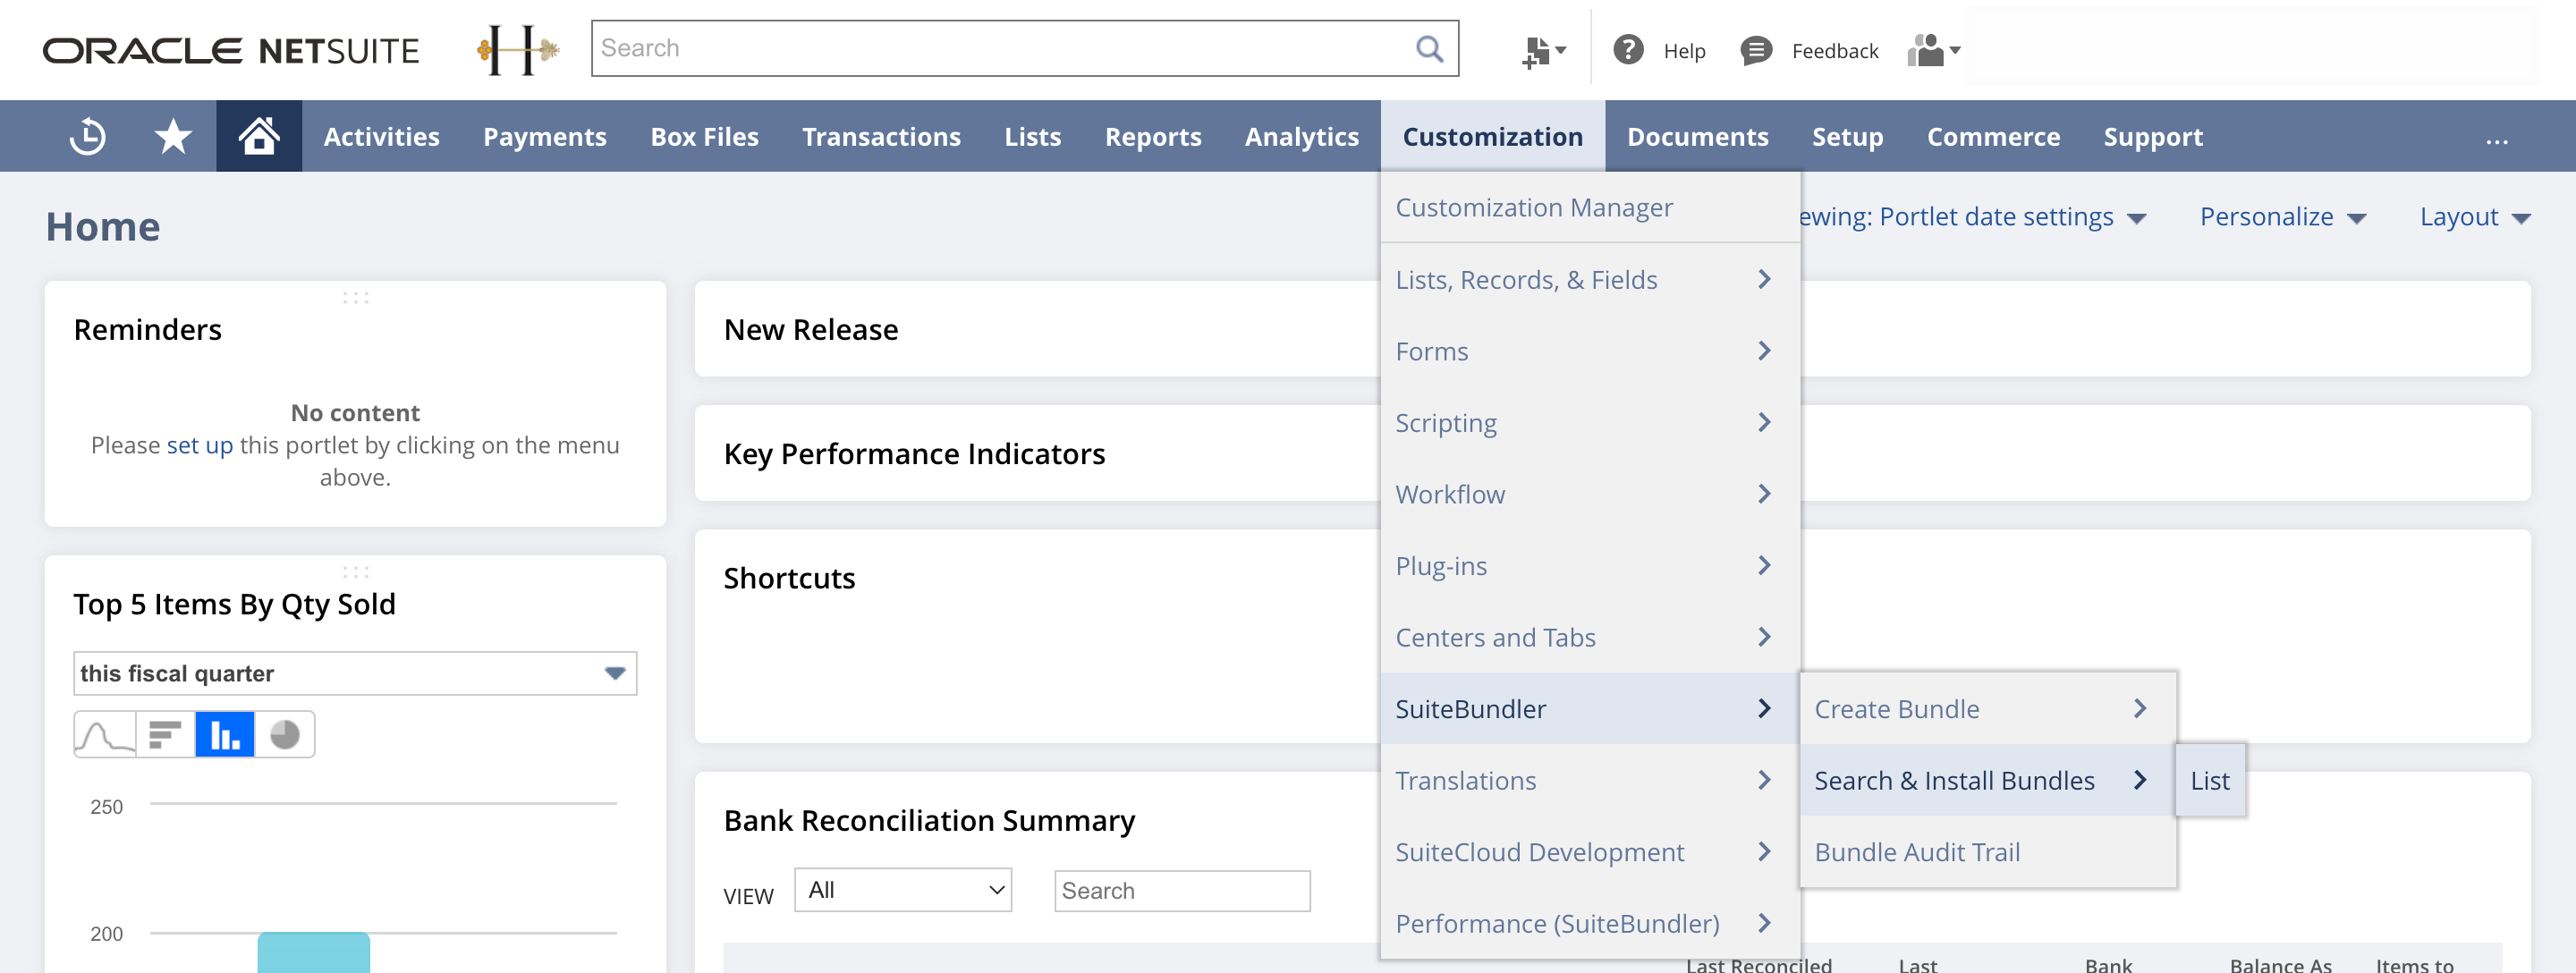
Task: Click the Help question mark icon
Action: (x=1628, y=49)
